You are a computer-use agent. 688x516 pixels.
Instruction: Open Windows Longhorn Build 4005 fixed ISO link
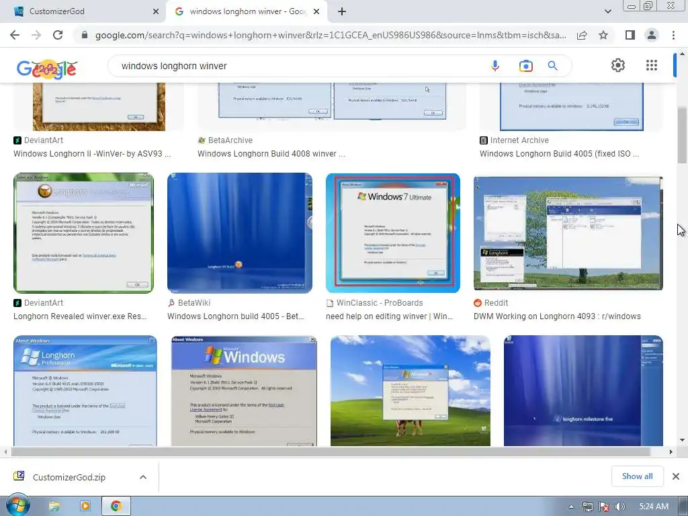click(560, 154)
